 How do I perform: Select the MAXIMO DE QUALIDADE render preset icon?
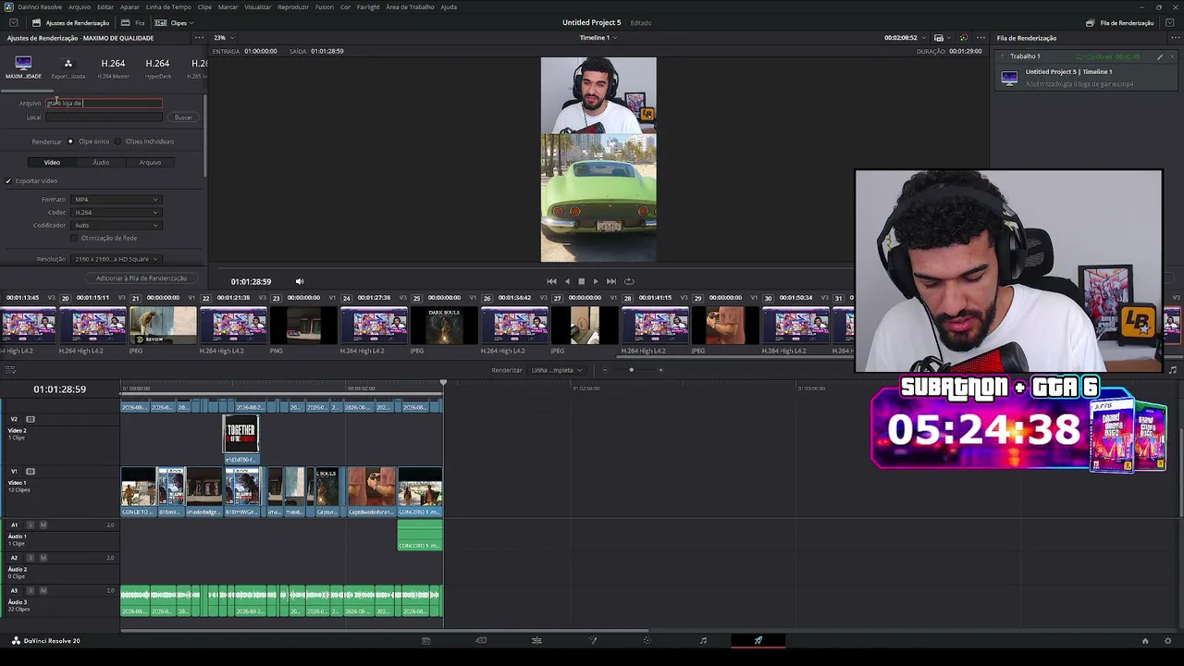(x=23, y=63)
